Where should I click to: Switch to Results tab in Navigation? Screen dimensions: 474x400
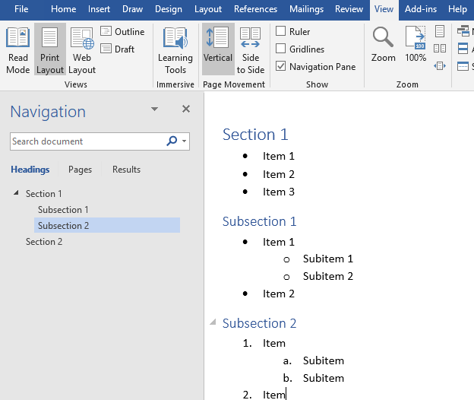(126, 170)
